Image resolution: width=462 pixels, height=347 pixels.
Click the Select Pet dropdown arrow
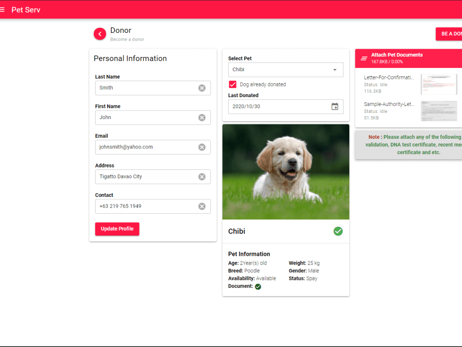pyautogui.click(x=337, y=70)
